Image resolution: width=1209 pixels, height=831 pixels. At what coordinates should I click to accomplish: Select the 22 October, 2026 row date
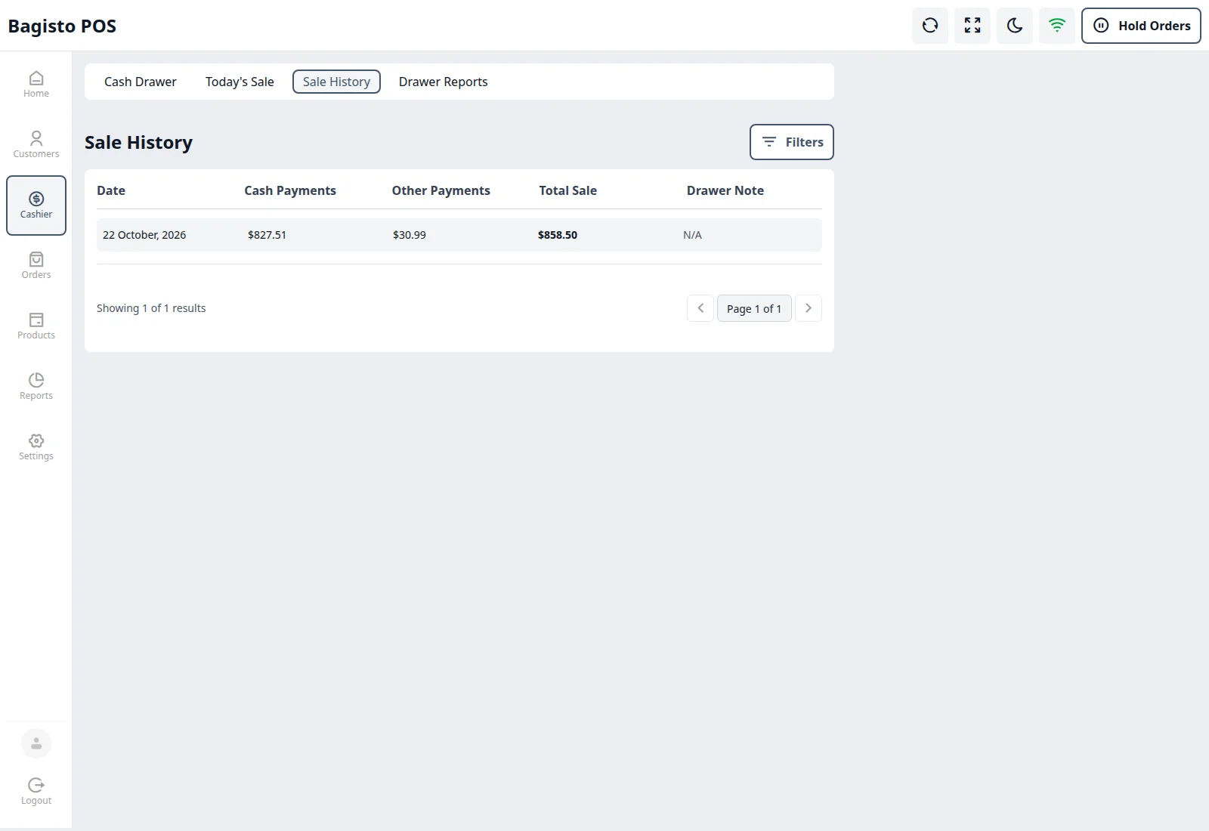(x=144, y=235)
